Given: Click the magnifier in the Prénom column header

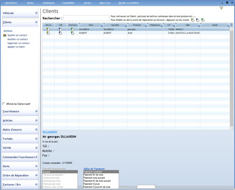Looking at the screenshot, I should (x=146, y=26).
